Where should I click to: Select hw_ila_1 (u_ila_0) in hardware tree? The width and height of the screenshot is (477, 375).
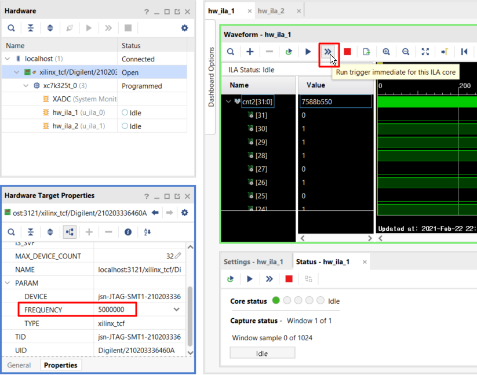pyautogui.click(x=79, y=113)
